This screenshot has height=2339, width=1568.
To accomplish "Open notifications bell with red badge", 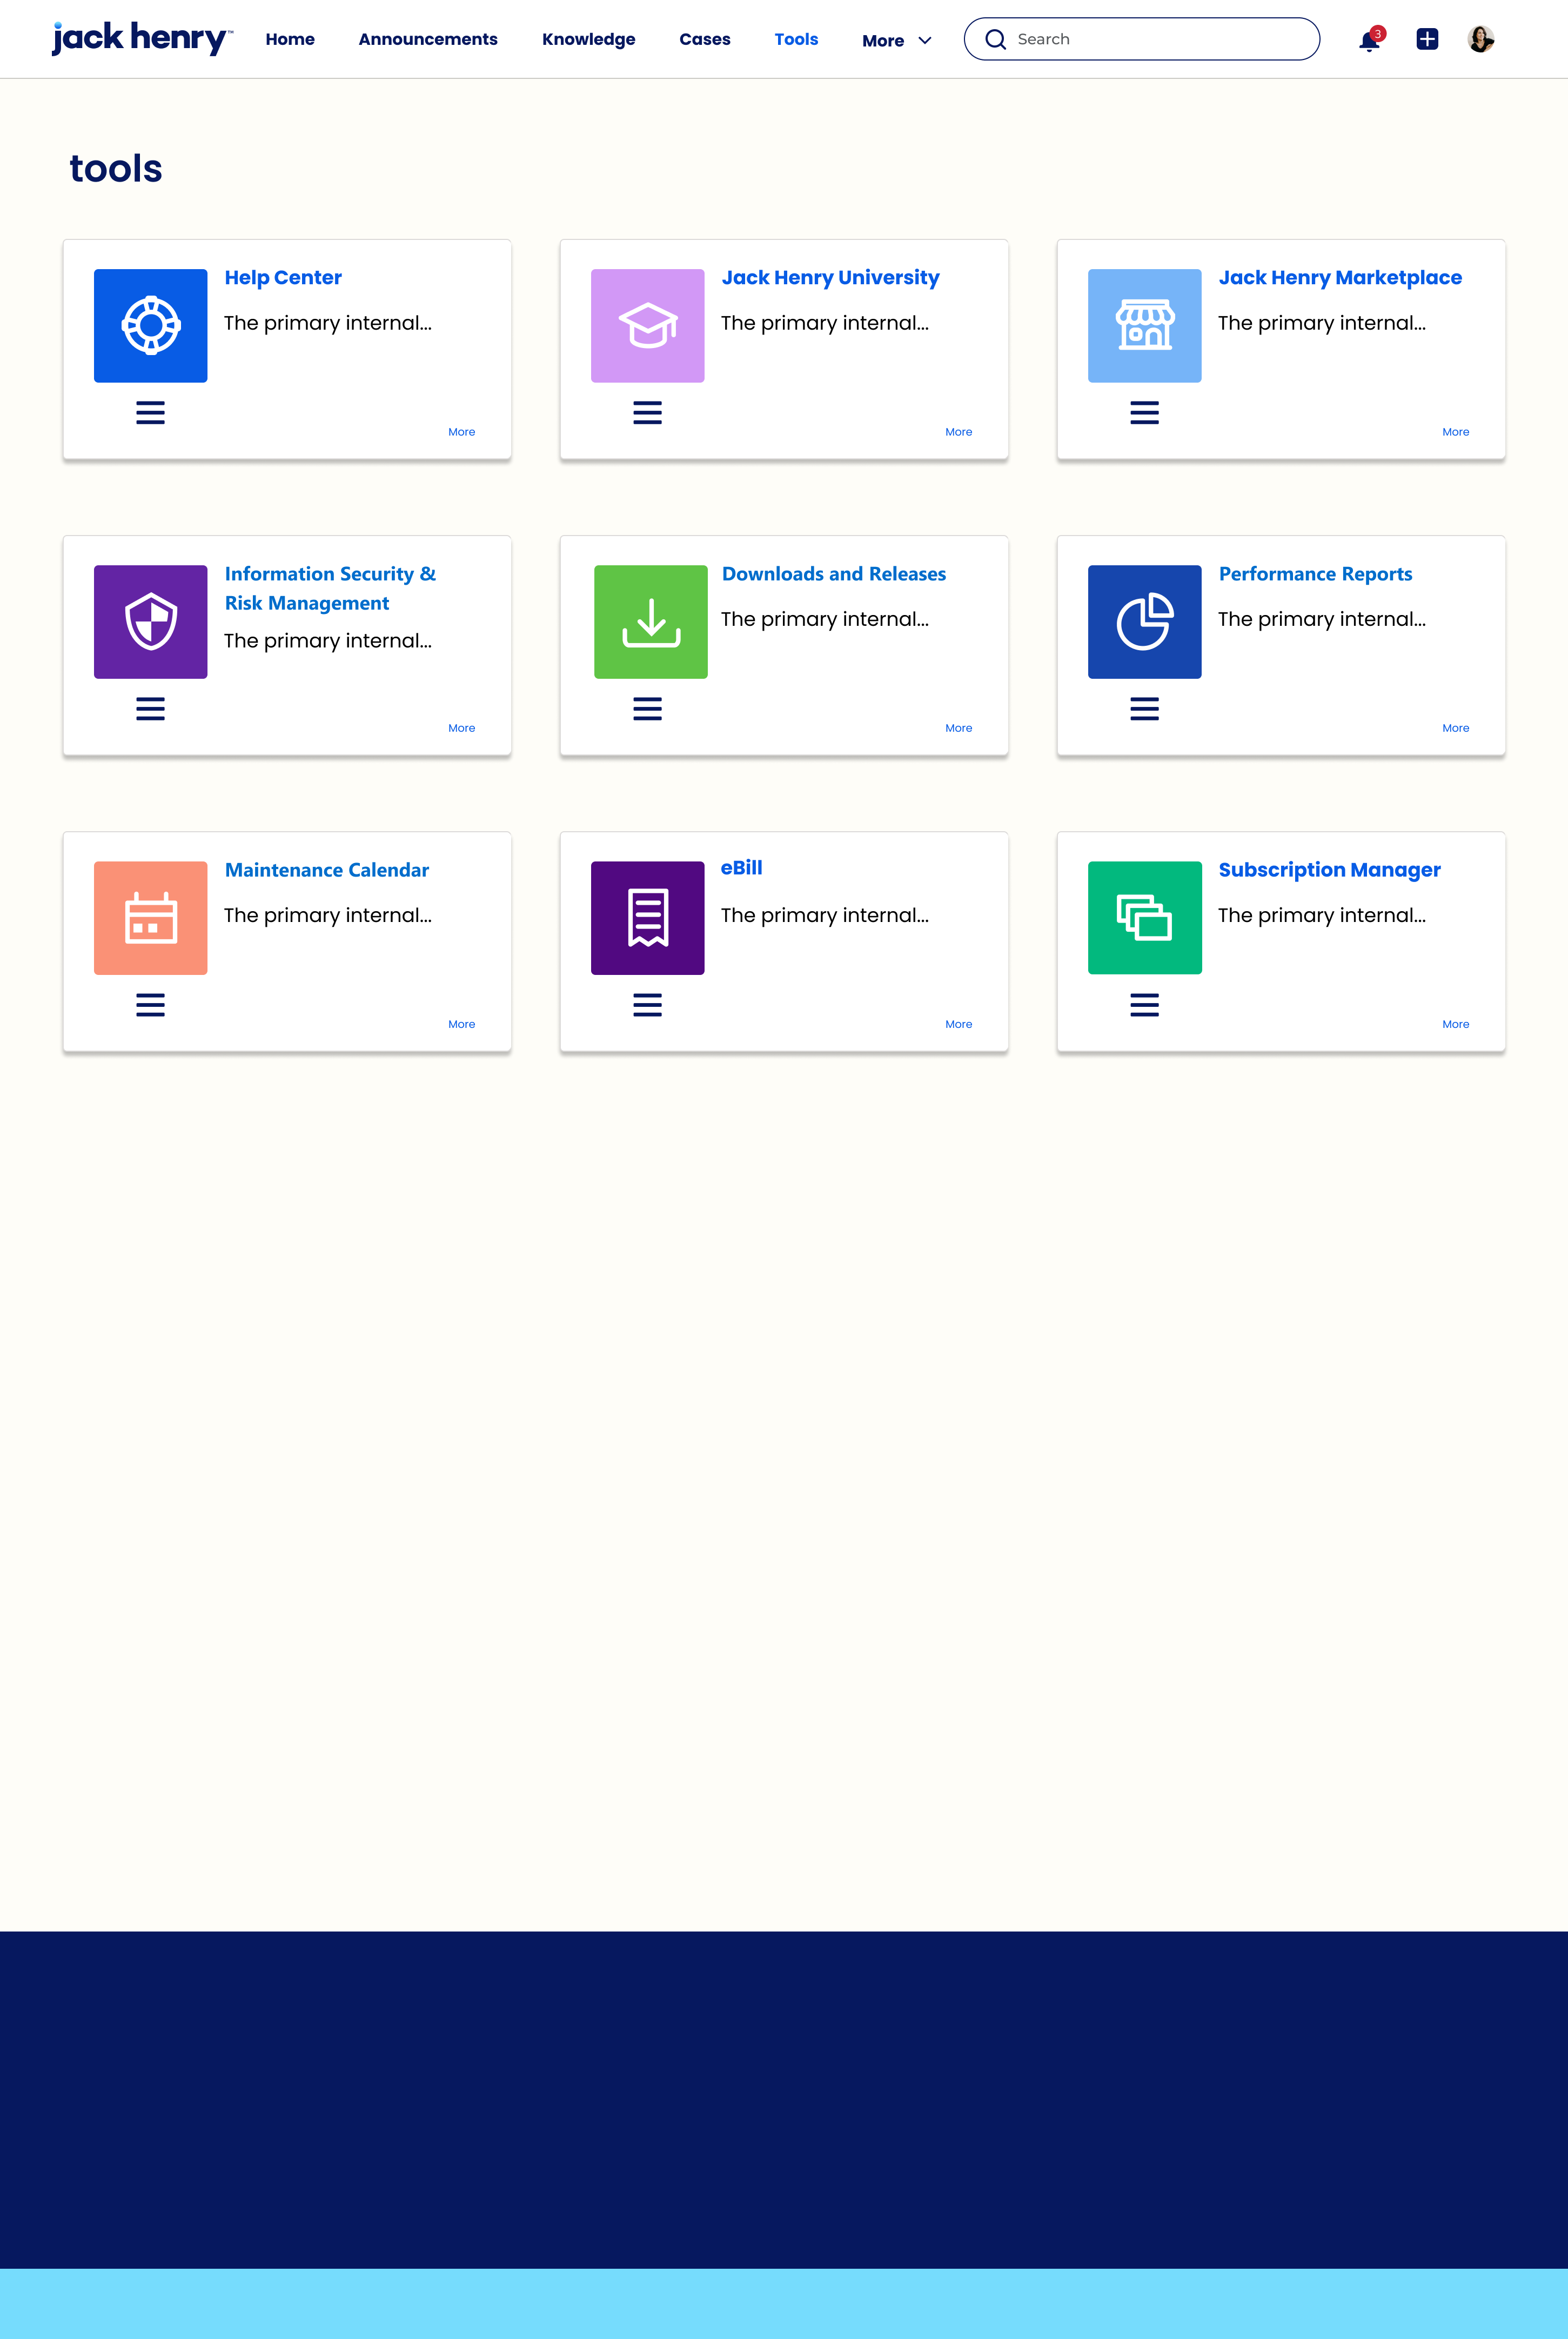I will click(1371, 40).
